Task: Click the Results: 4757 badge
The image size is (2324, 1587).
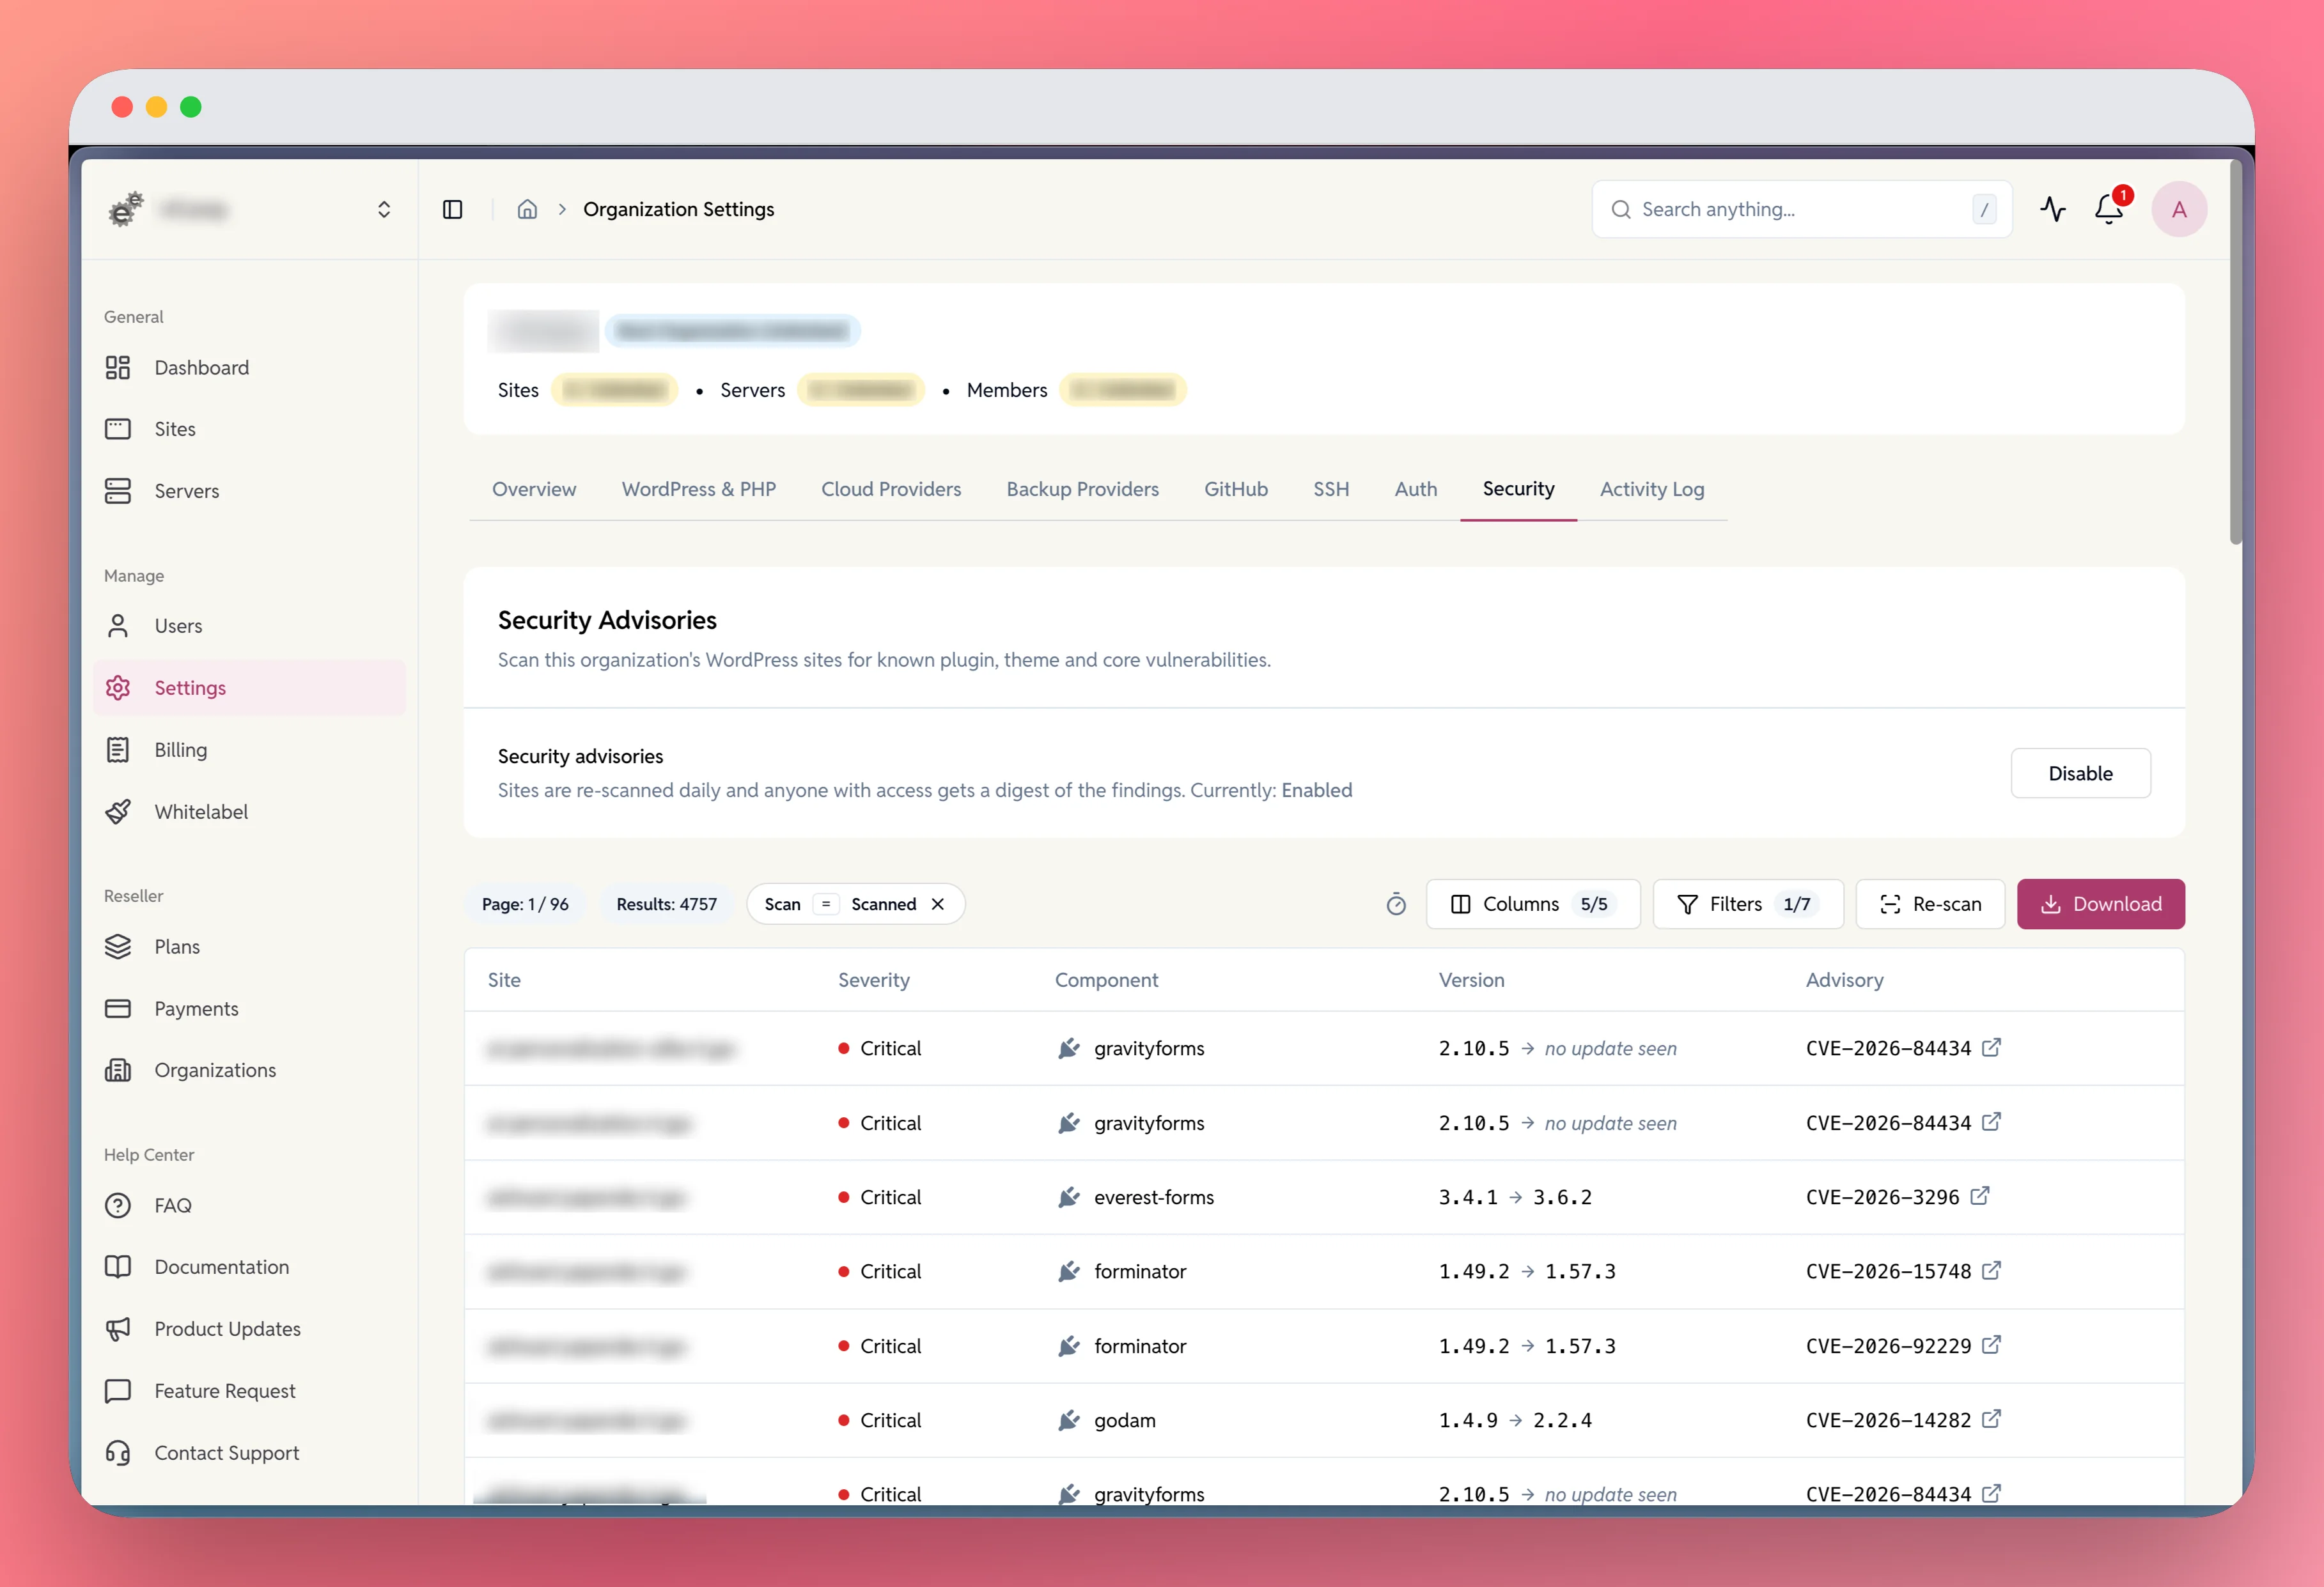Action: click(666, 904)
